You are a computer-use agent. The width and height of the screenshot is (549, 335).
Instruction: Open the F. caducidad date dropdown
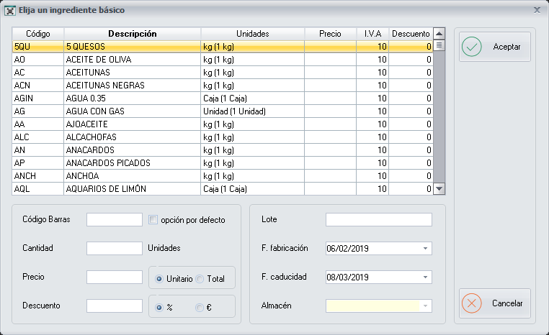[426, 277]
